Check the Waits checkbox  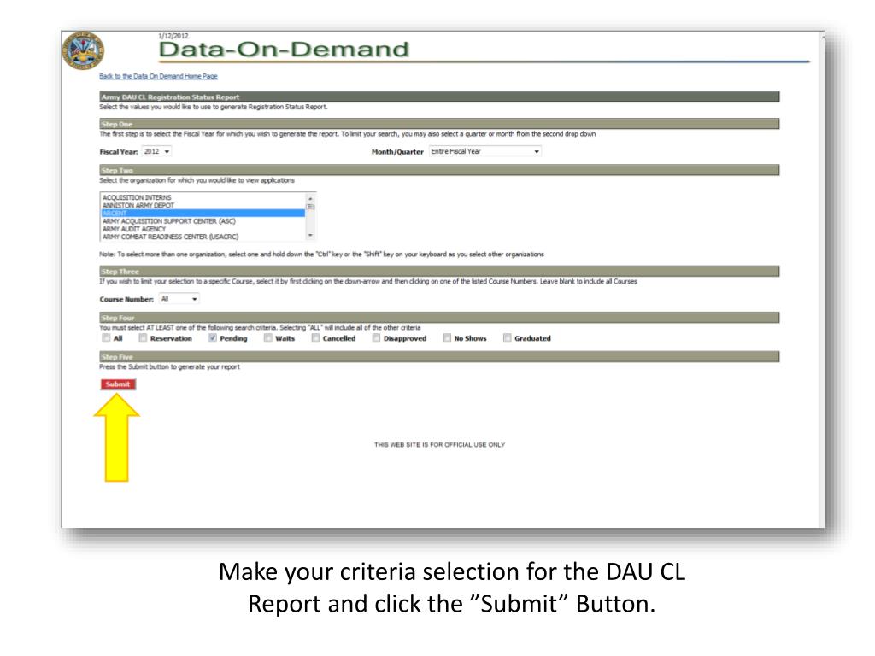coord(267,338)
